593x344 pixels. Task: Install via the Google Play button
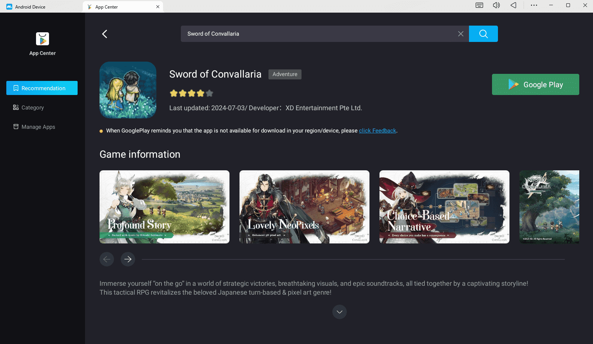click(535, 84)
